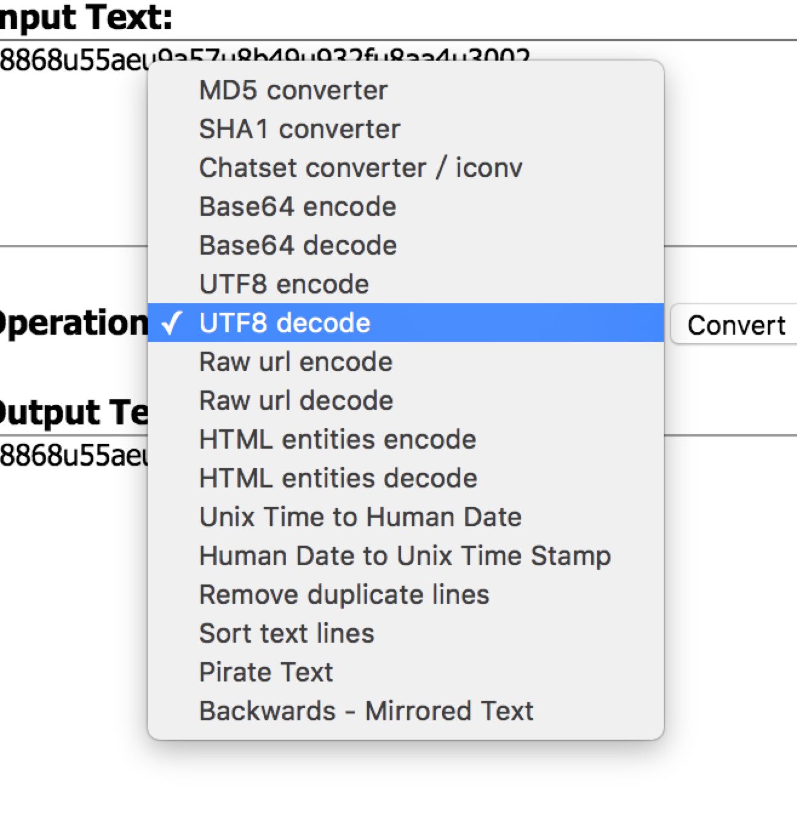Select MD5 converter option
The height and width of the screenshot is (827, 797).
point(294,90)
